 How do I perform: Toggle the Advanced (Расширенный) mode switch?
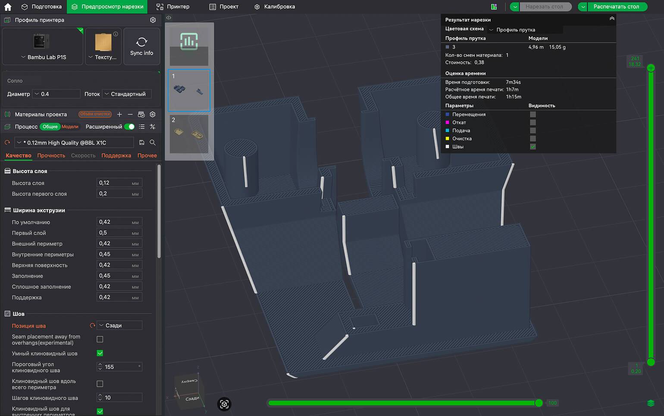point(129,127)
